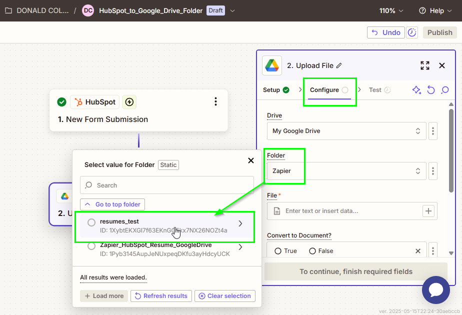Clear the Convert to Document selection with X
Screen dimensions: 462x315
[418, 251]
